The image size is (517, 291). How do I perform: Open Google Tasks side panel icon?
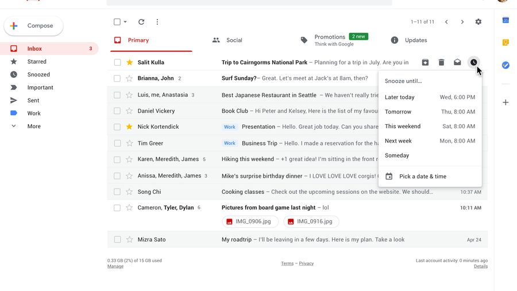[x=506, y=66]
